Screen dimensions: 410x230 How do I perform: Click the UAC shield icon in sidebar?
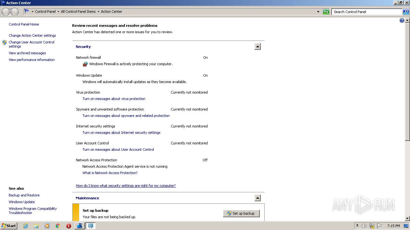click(4, 42)
